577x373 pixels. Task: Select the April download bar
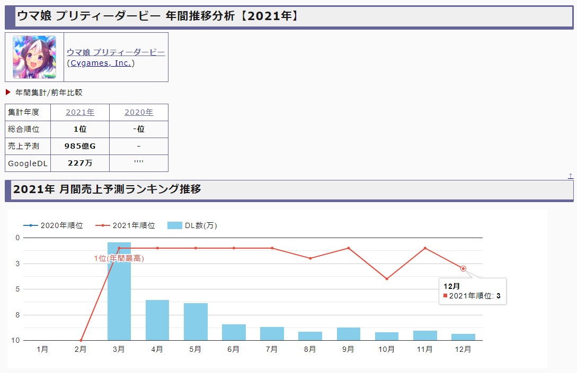(x=157, y=320)
